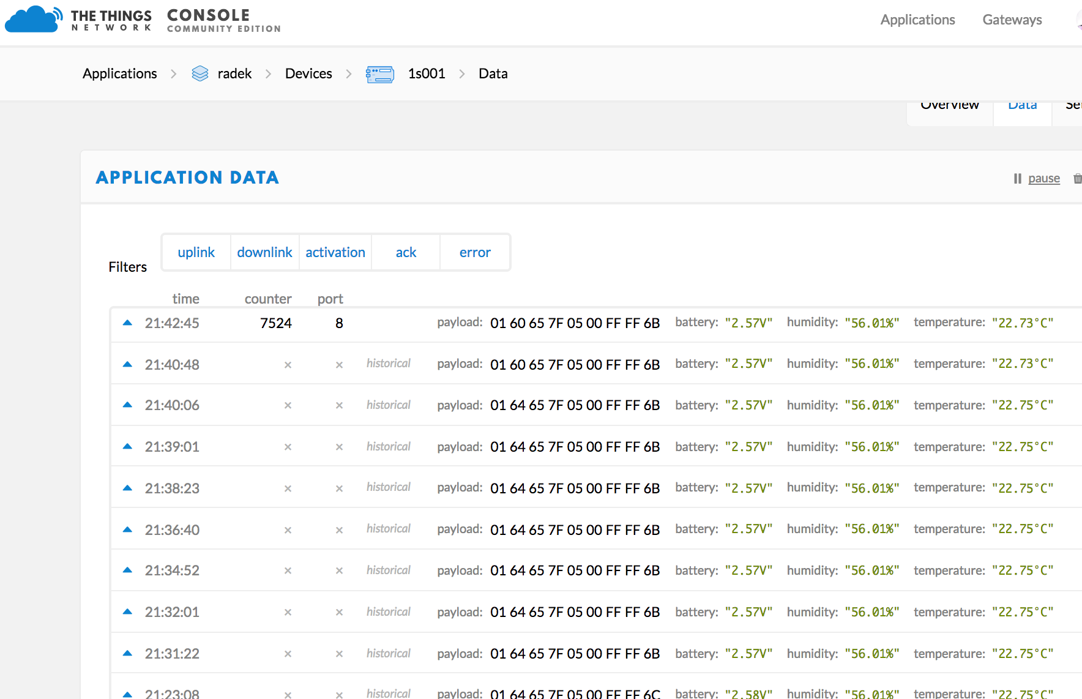Select the uplink filter tab
1082x699 pixels.
coord(196,252)
